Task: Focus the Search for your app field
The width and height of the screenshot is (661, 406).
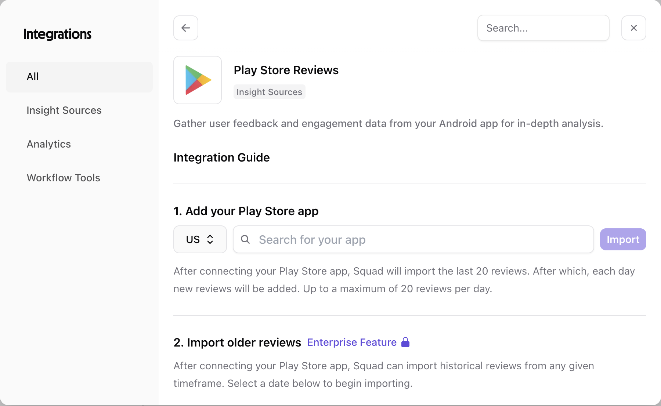Action: [x=413, y=239]
